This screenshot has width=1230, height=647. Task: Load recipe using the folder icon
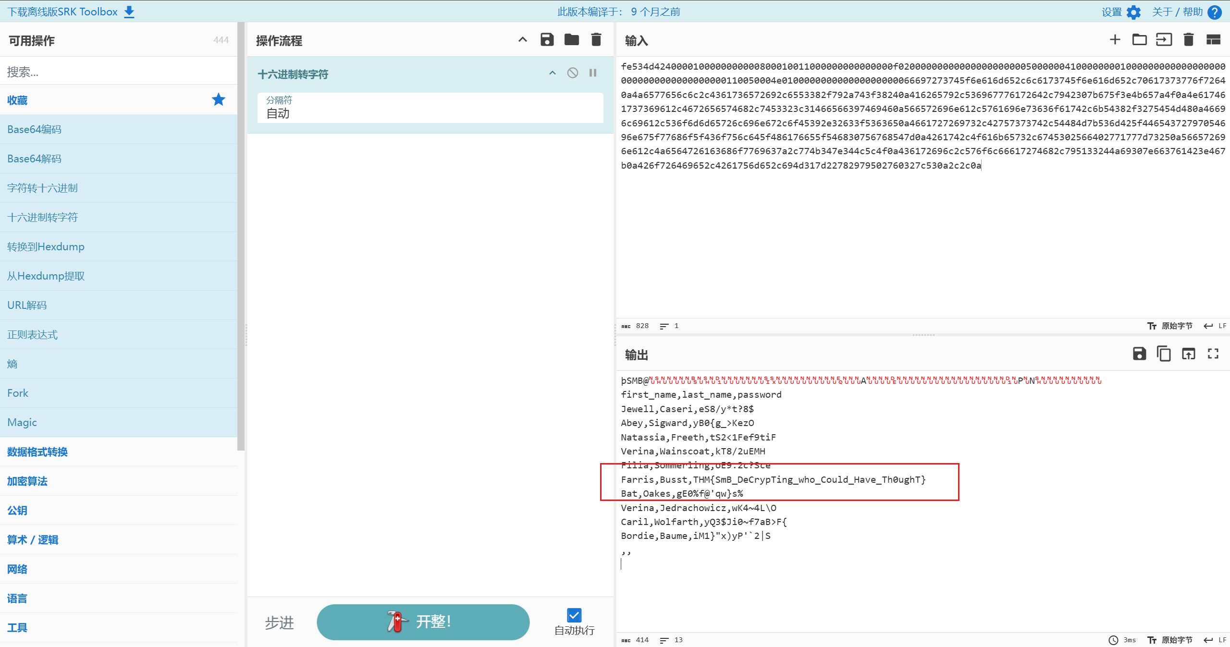click(571, 40)
